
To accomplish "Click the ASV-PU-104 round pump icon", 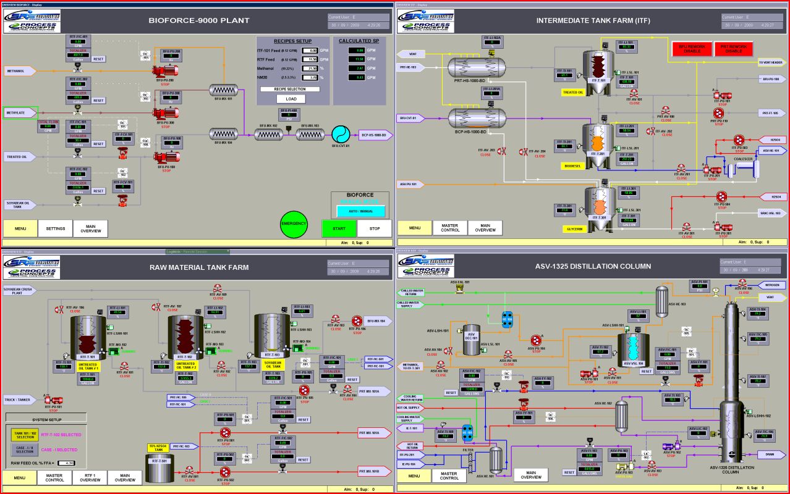I will 536,340.
